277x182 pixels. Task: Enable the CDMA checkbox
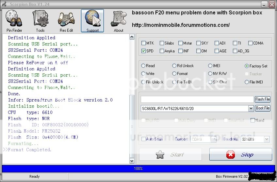[x=250, y=43]
